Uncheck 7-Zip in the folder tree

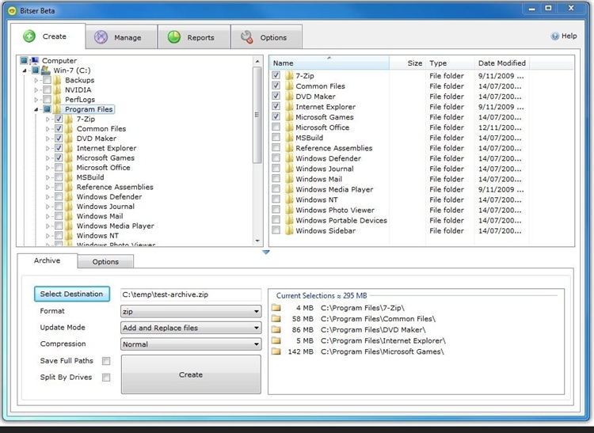59,119
